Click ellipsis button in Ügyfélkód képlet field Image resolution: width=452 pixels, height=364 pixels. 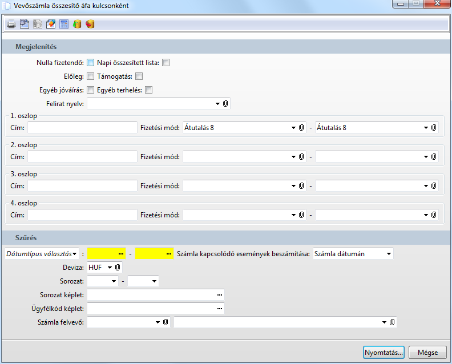220,309
